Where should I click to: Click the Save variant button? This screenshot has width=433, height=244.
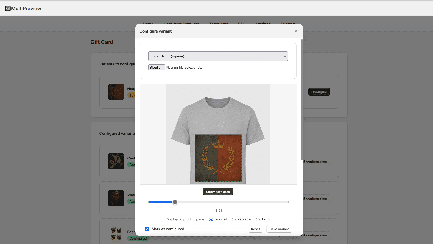pyautogui.click(x=279, y=229)
